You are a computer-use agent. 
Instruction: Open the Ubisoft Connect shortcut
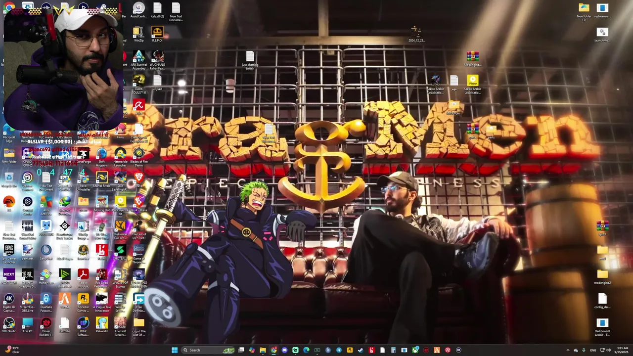click(x=28, y=180)
